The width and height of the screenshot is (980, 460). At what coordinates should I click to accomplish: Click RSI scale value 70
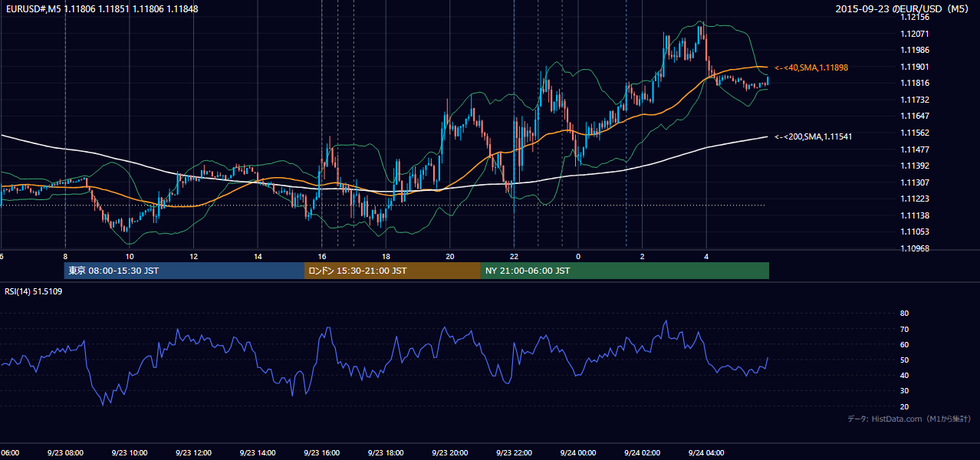tap(904, 329)
